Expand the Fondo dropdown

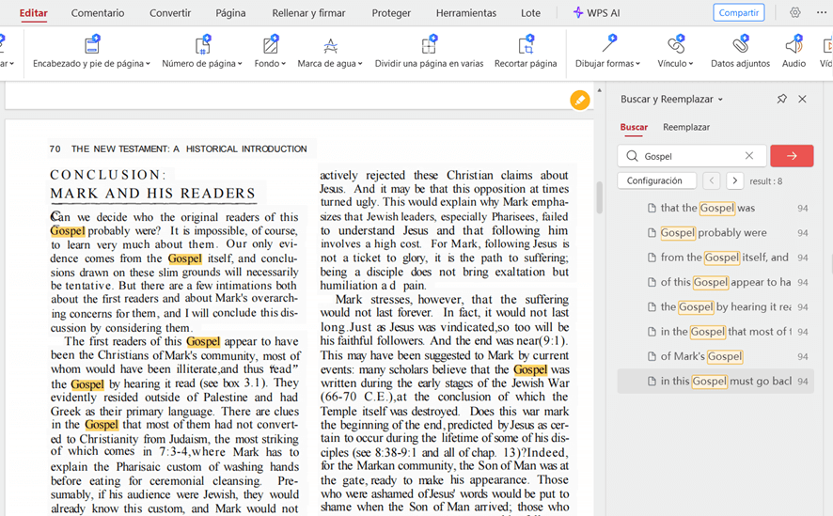271,64
